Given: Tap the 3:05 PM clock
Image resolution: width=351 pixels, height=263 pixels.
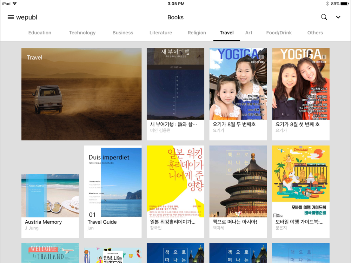Looking at the screenshot, I should [x=176, y=4].
